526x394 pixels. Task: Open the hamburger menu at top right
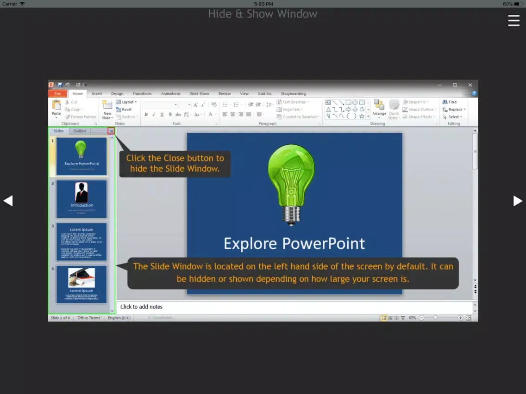coord(513,20)
